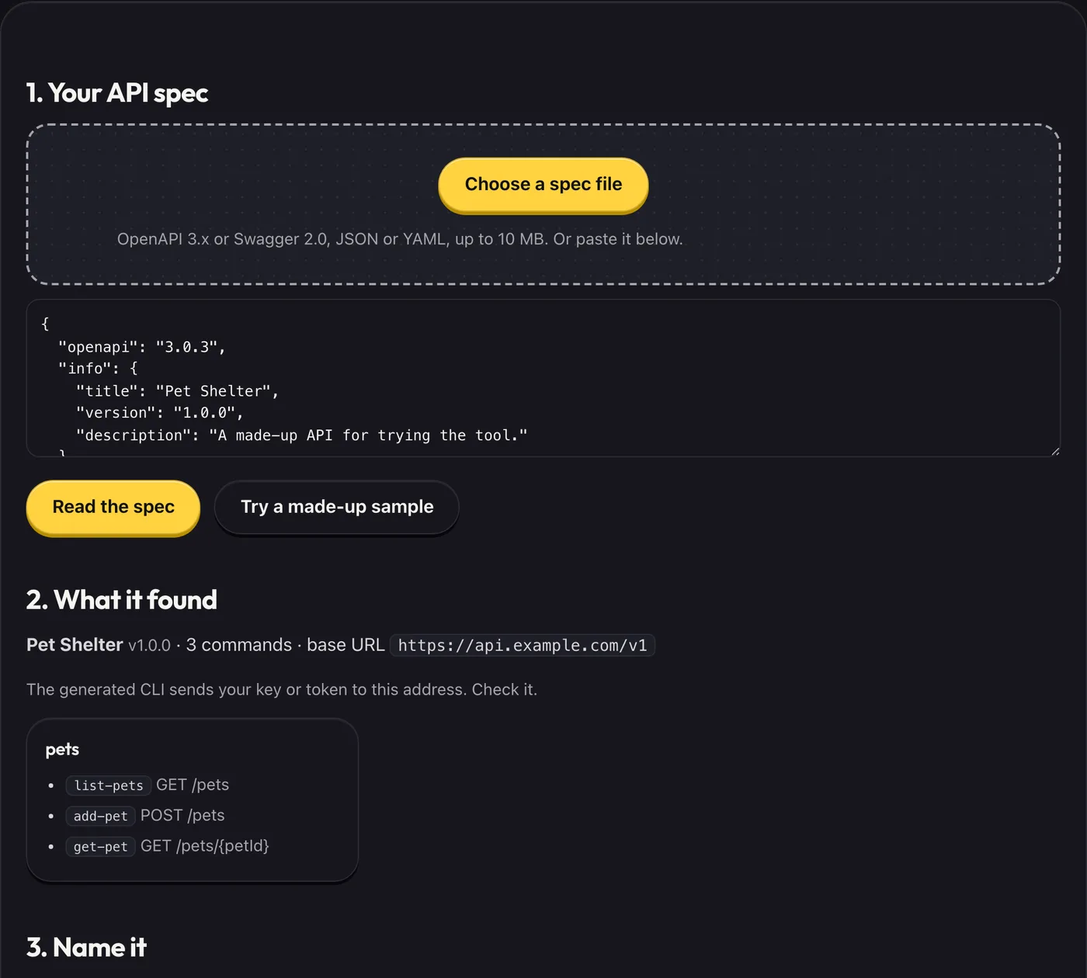This screenshot has width=1087, height=978.
Task: Click the GET /pets/{petId} path text
Action: click(205, 846)
